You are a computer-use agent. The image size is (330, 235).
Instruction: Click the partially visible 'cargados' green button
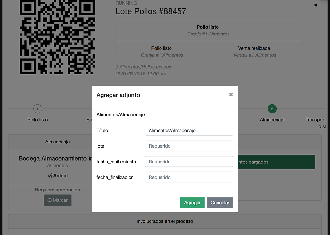(276, 162)
